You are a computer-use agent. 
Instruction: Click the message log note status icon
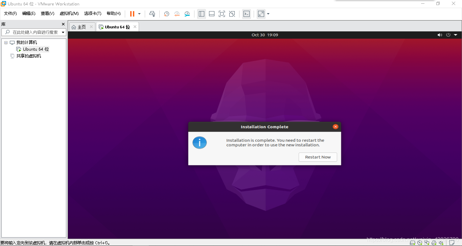click(x=452, y=243)
